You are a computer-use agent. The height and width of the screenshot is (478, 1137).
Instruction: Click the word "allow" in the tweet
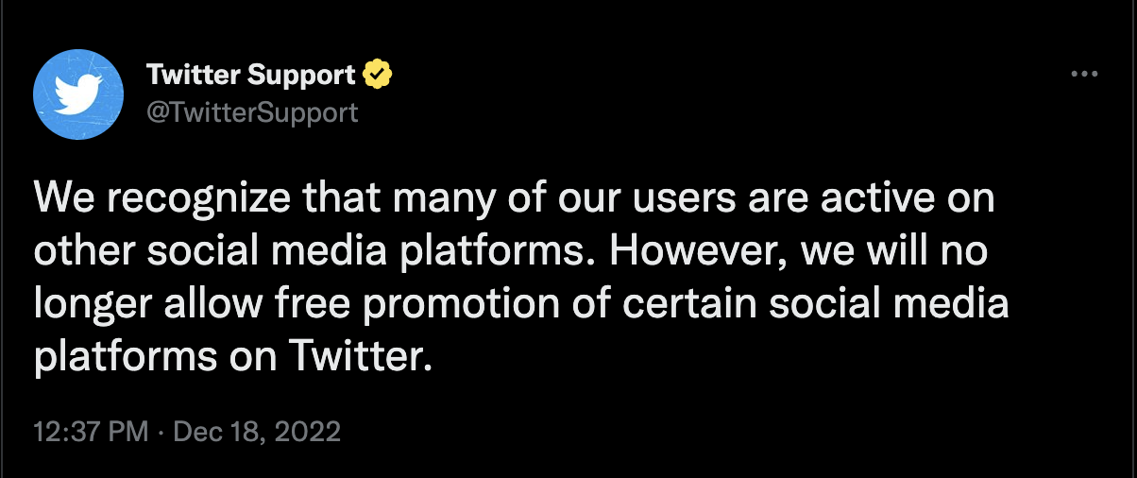(202, 306)
